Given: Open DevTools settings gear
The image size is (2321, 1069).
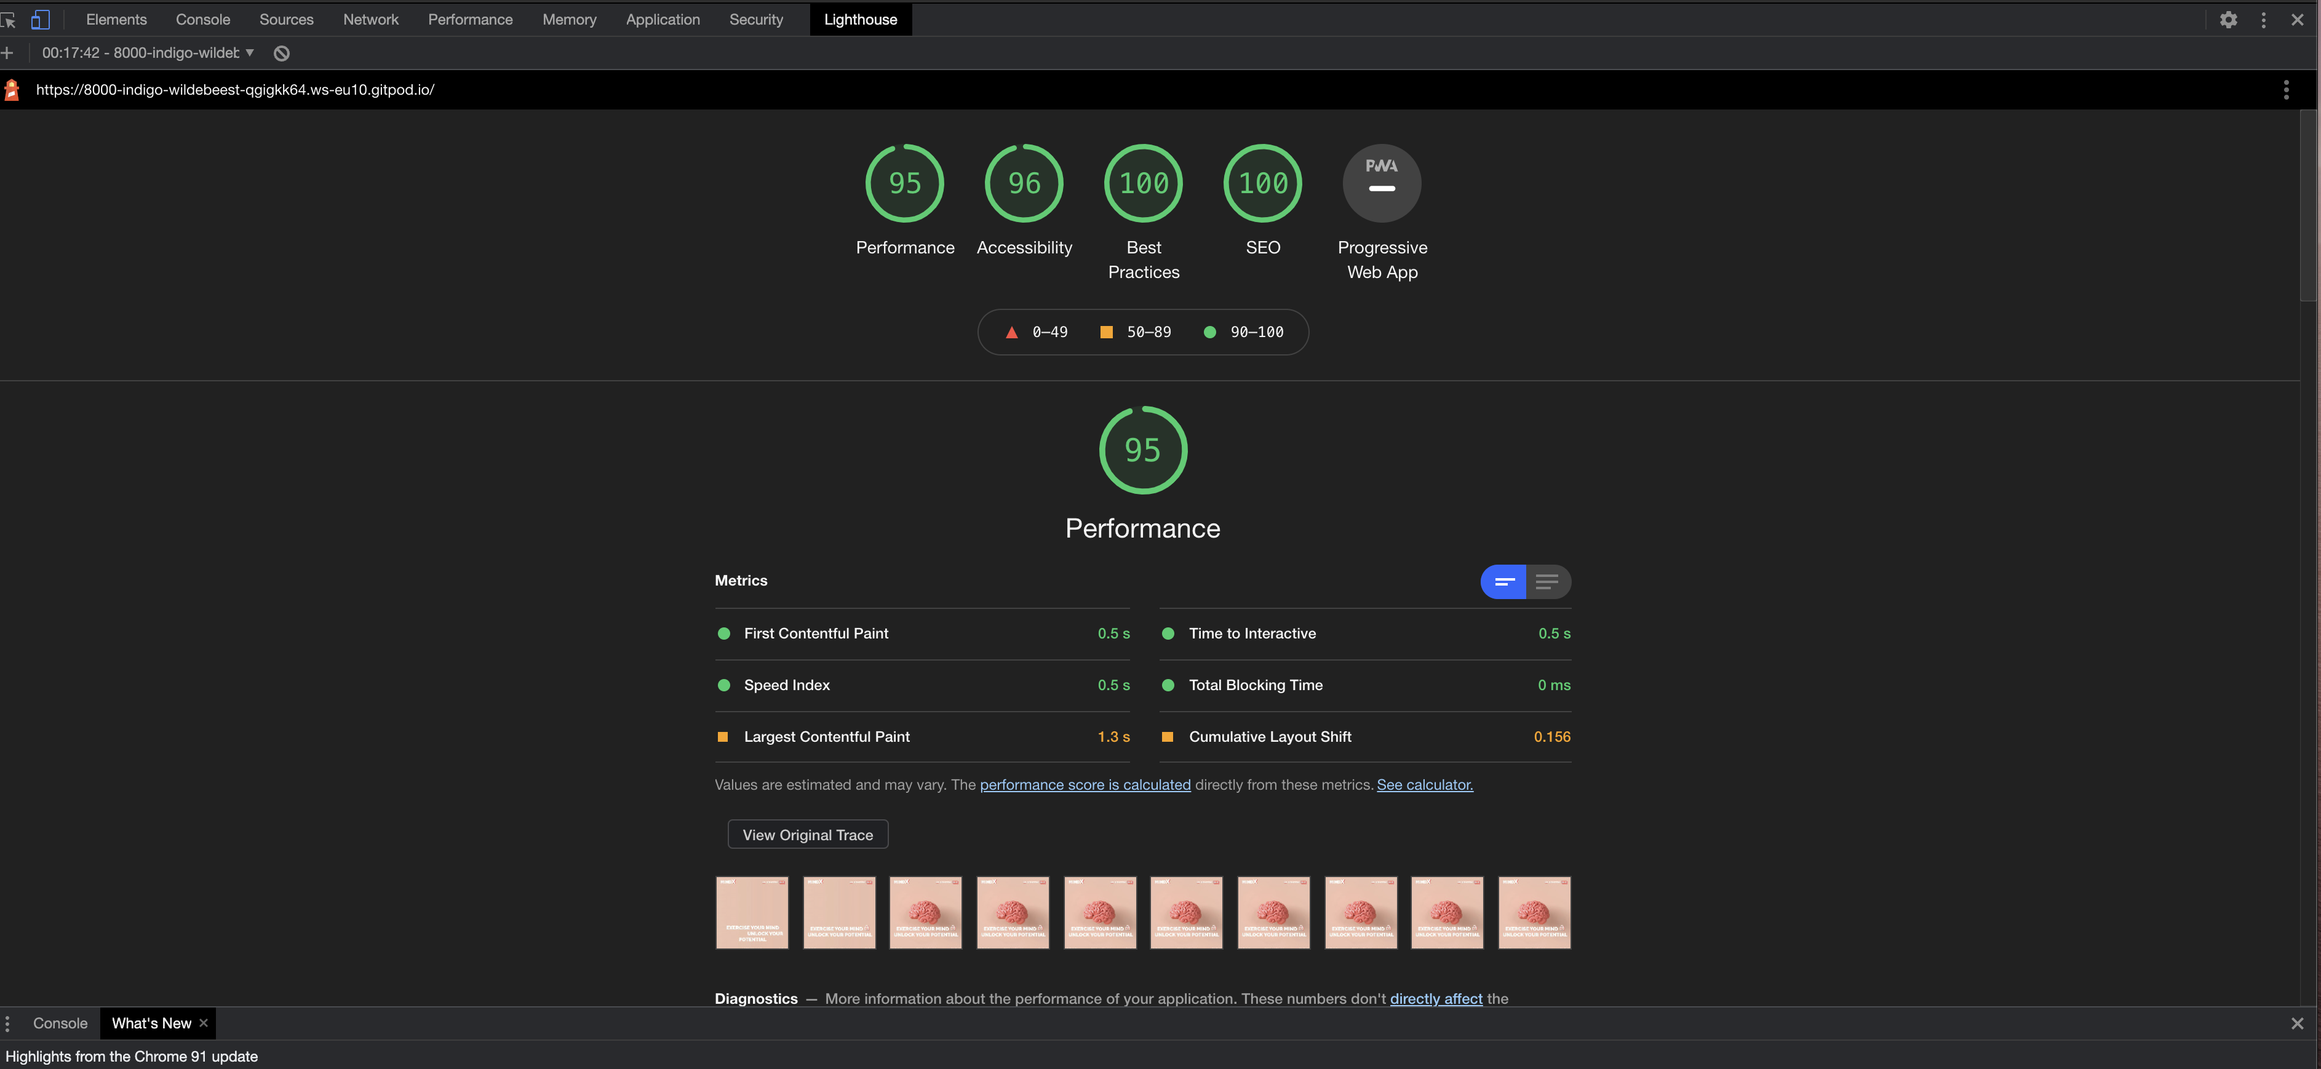Looking at the screenshot, I should point(2228,19).
